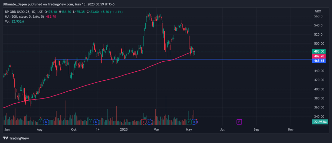This screenshot has height=143, width=332.
Task: Click the Sep label on time axis
Action: 256,129
